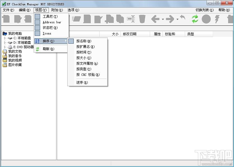
Task: Click the 我的视频 folder icon
Action: [5, 60]
